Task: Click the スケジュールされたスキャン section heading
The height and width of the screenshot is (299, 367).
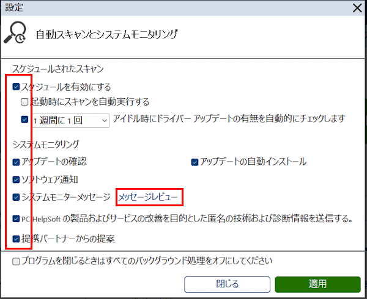Action: [58, 69]
